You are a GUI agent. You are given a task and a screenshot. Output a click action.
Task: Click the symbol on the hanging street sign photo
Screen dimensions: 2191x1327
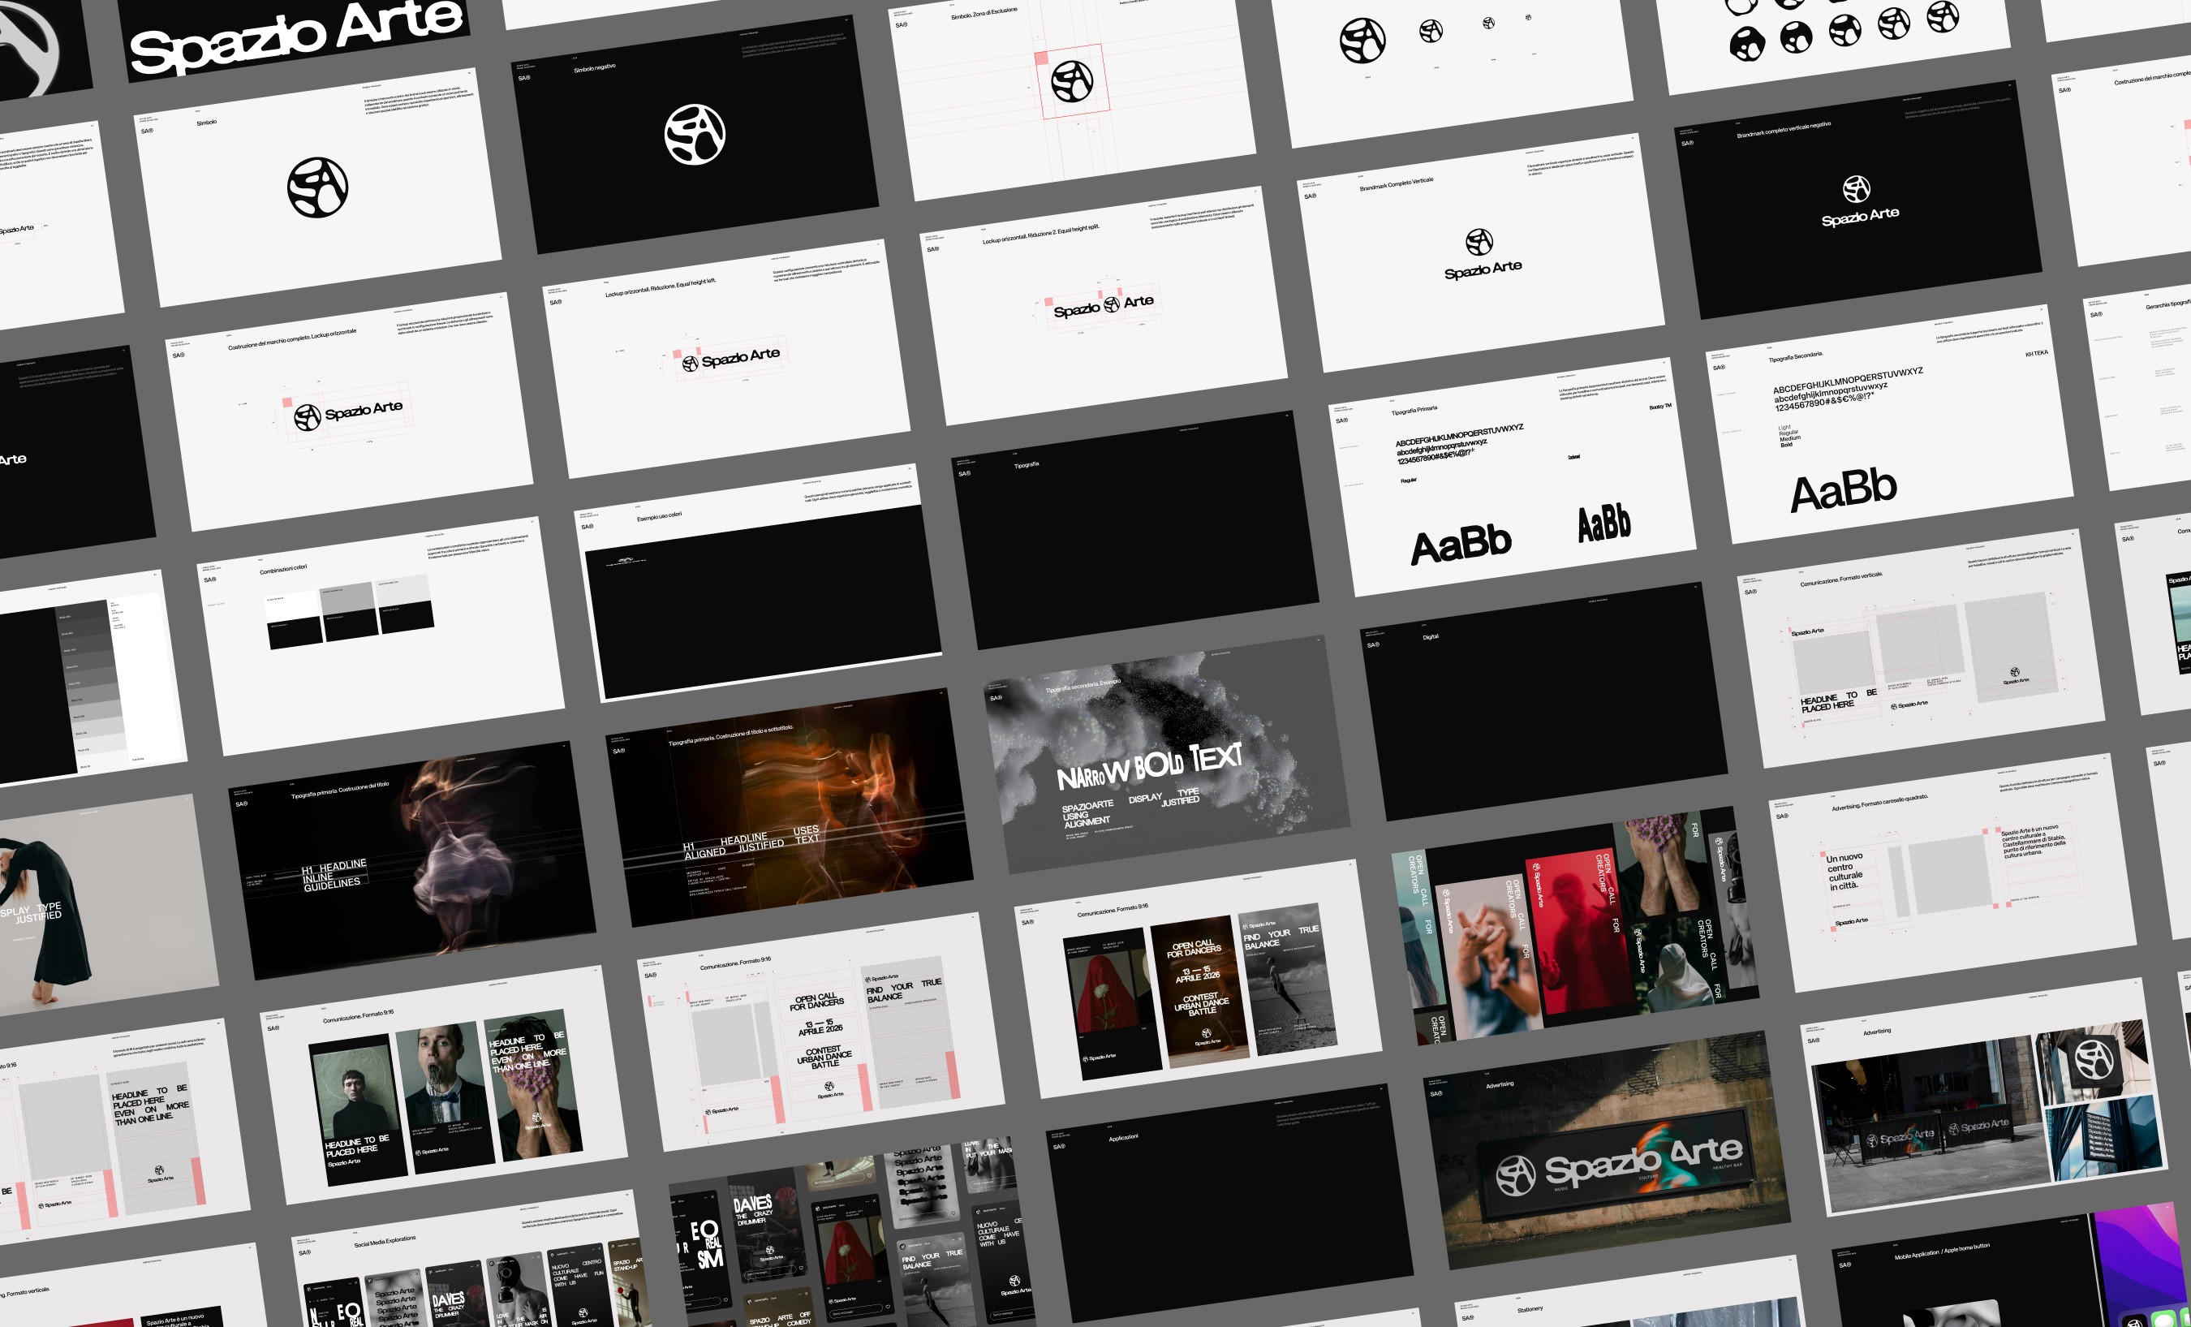[2094, 1059]
